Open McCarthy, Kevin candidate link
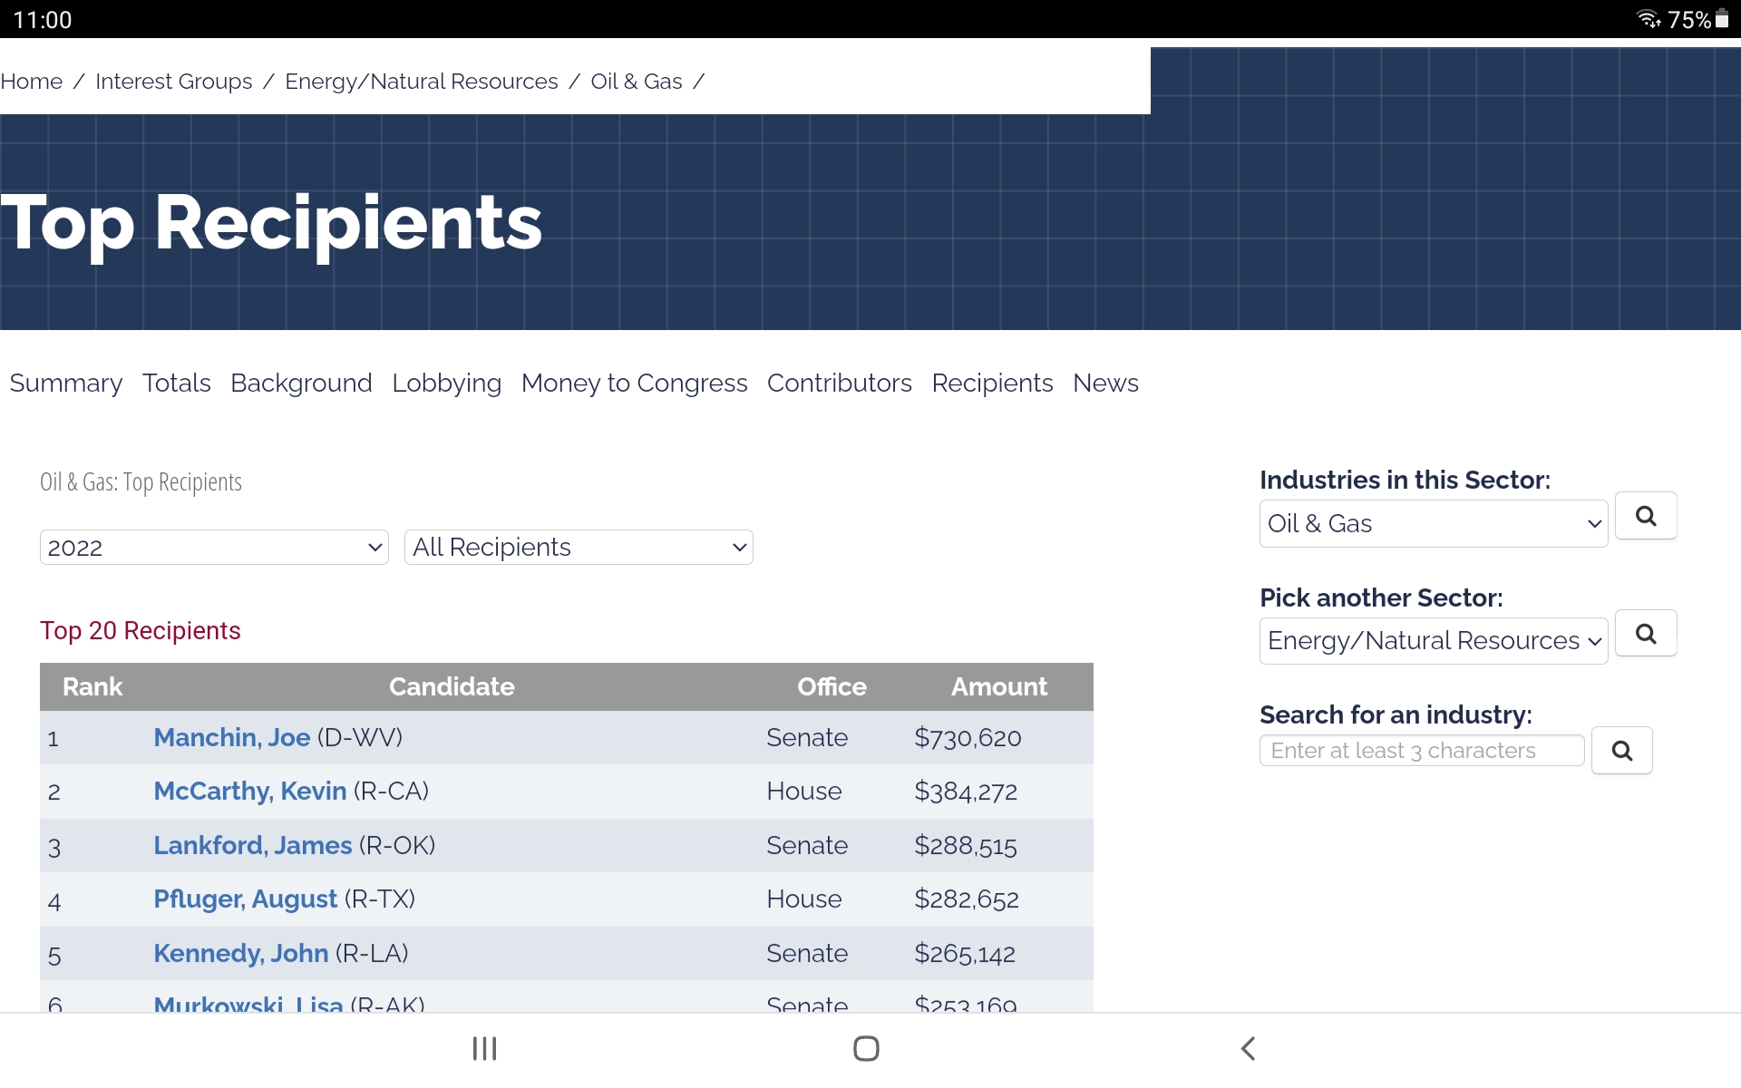Viewport: 1741px width, 1088px height. pos(249,792)
